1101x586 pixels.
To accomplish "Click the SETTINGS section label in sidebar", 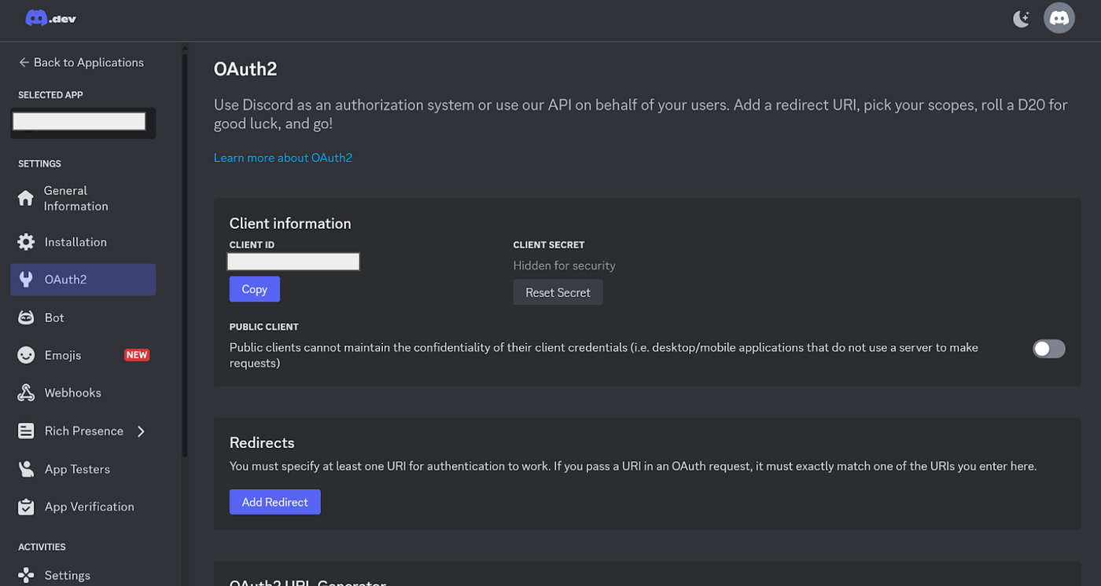I will tap(39, 164).
